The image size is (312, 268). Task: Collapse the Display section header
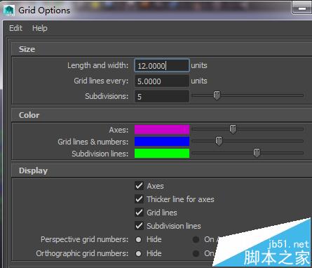pos(162,170)
